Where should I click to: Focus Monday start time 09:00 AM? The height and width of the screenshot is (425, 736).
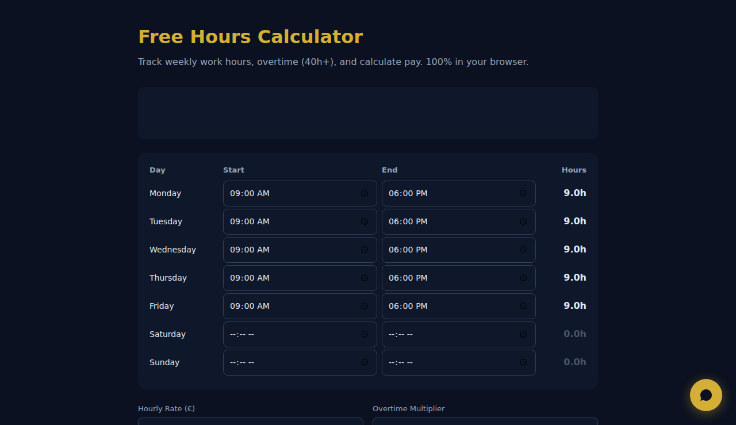[300, 193]
